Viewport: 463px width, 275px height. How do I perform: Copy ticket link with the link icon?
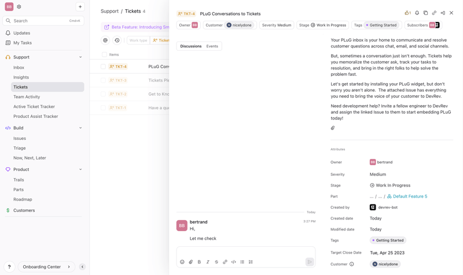434,13
